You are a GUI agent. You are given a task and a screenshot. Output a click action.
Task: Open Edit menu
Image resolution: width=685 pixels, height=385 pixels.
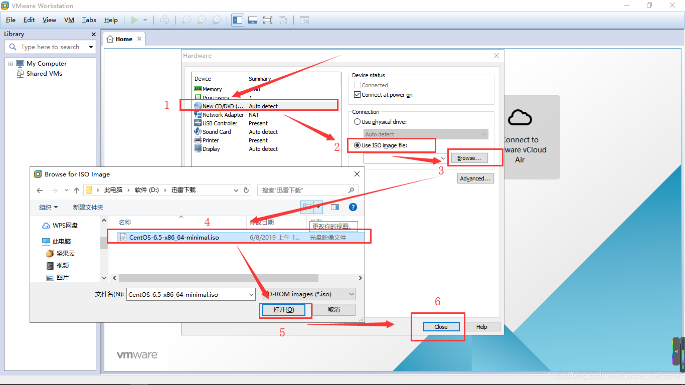pyautogui.click(x=29, y=20)
